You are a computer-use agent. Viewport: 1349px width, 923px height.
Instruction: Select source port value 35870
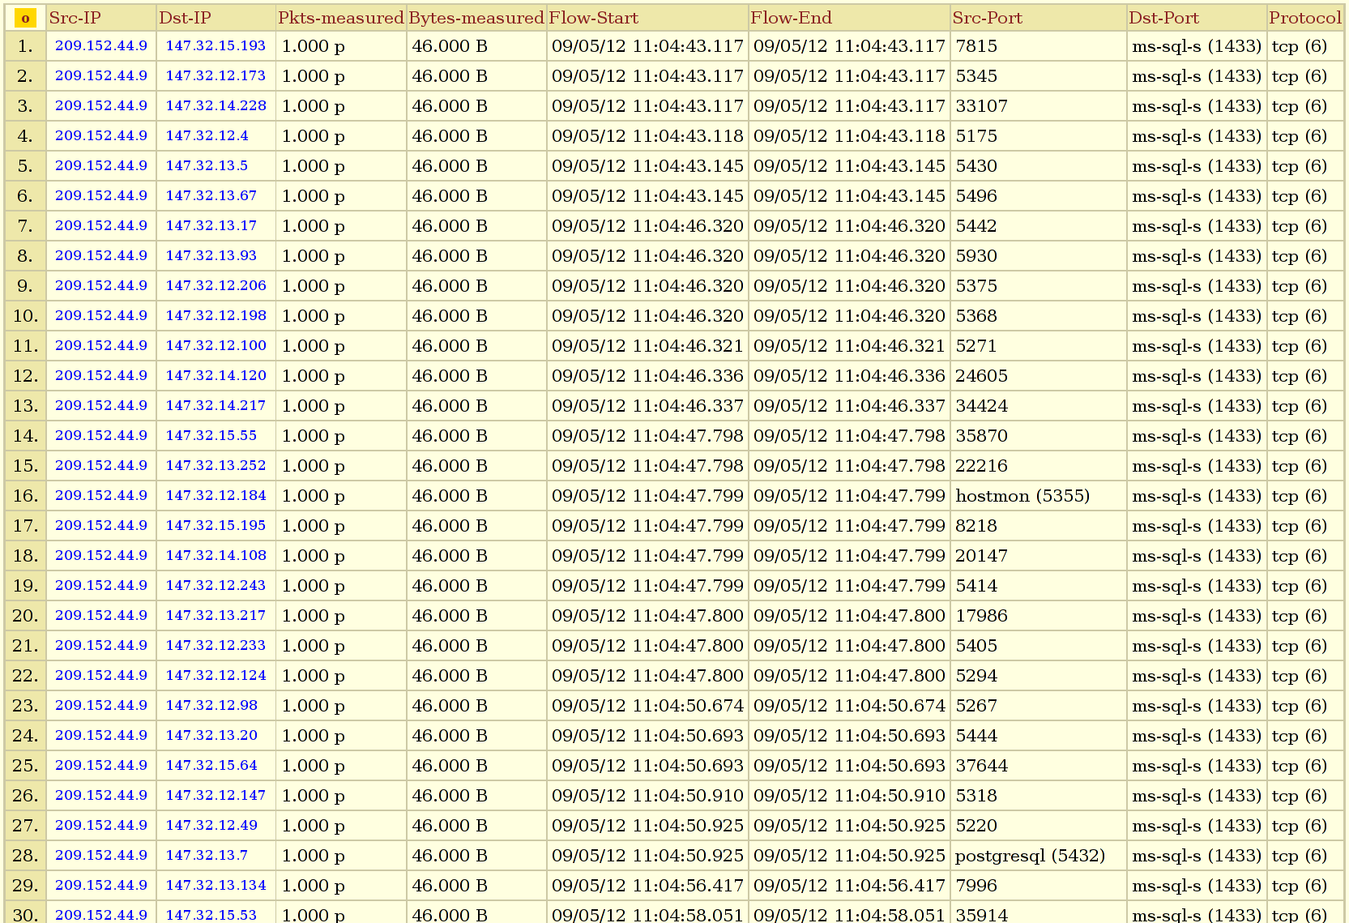click(x=981, y=436)
